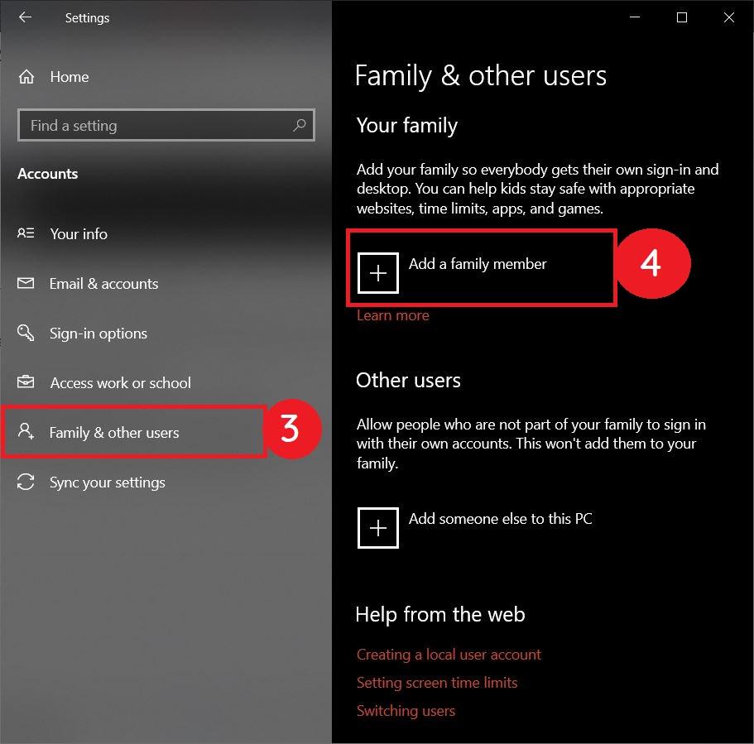Maximize the Settings window

point(682,17)
